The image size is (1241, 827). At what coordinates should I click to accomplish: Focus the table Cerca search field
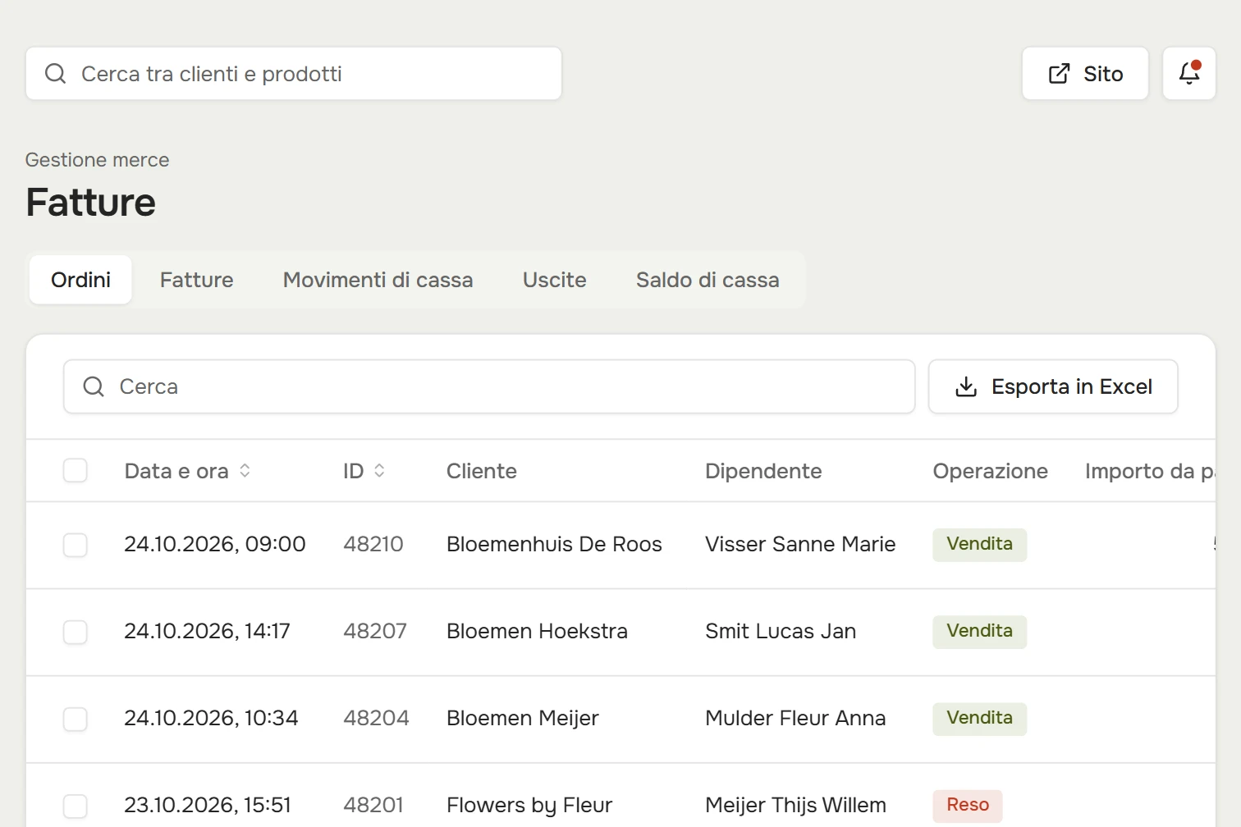[489, 386]
